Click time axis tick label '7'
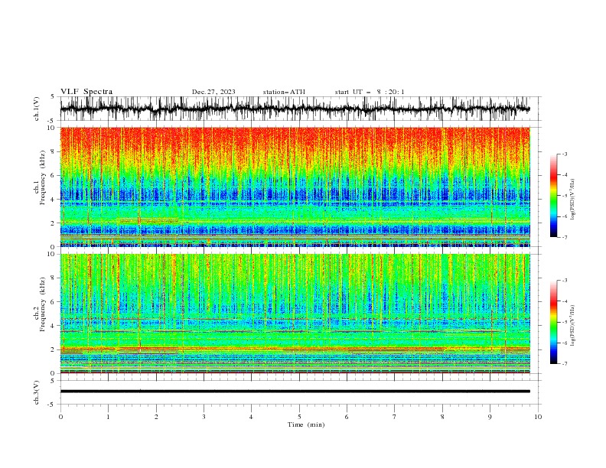This screenshot has height=468, width=606. 395,417
